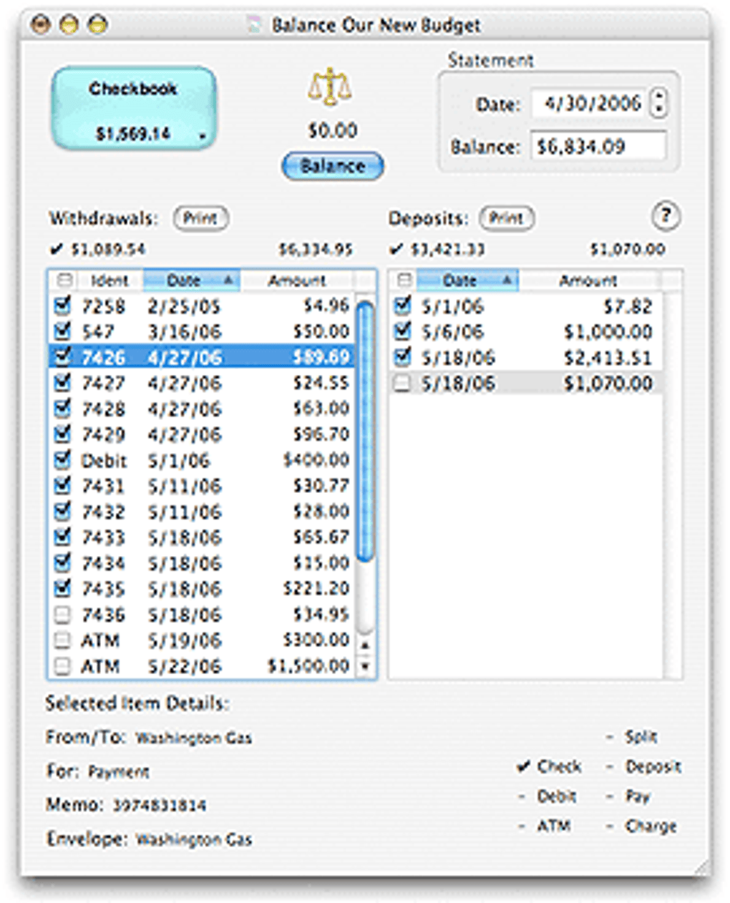This screenshot has width=730, height=903.
Task: Open the help question mark button
Action: tap(665, 215)
